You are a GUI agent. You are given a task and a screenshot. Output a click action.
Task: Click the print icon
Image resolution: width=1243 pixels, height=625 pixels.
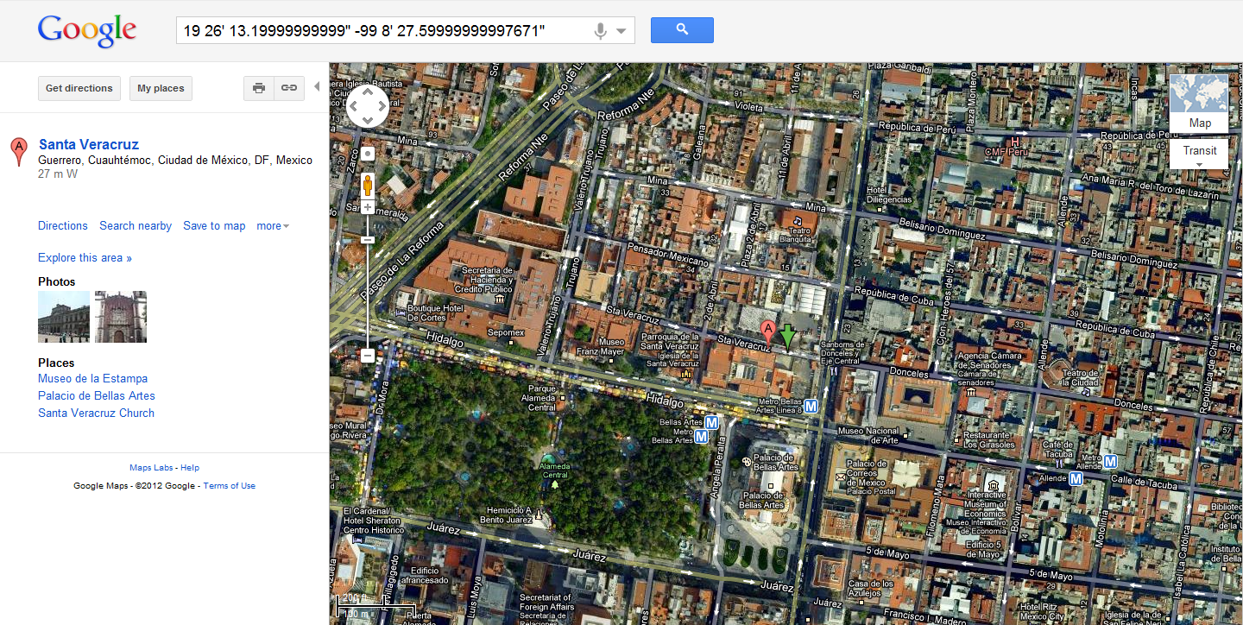pyautogui.click(x=259, y=88)
